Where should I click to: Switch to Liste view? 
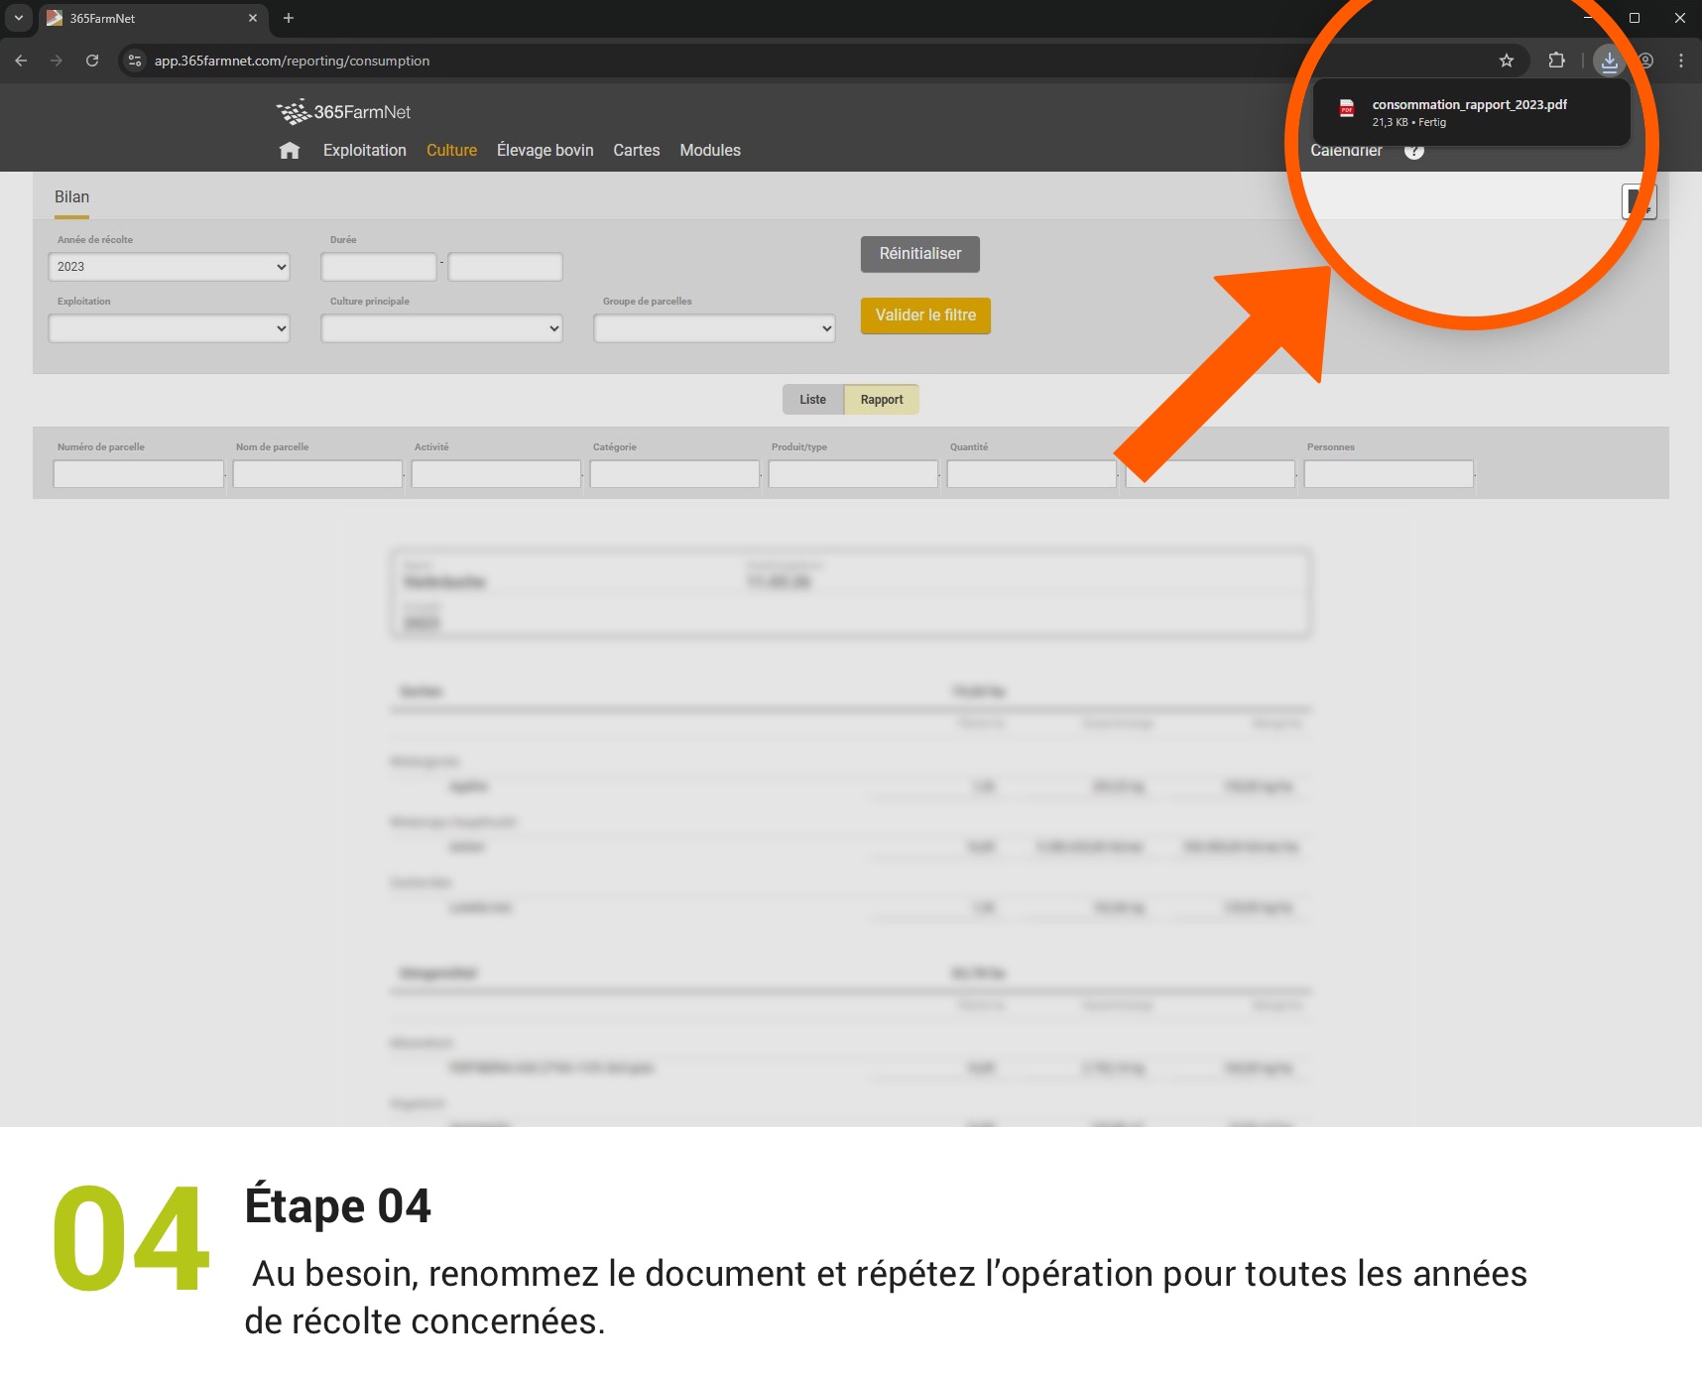[x=812, y=400]
